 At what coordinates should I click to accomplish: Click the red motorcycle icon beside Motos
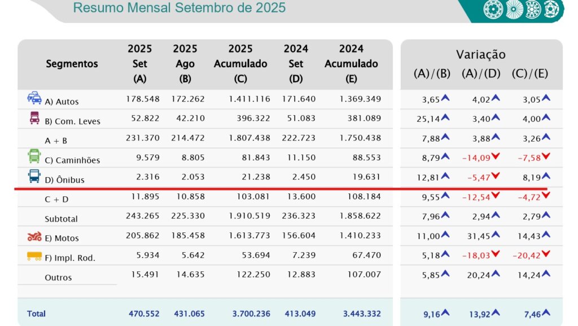click(x=34, y=237)
